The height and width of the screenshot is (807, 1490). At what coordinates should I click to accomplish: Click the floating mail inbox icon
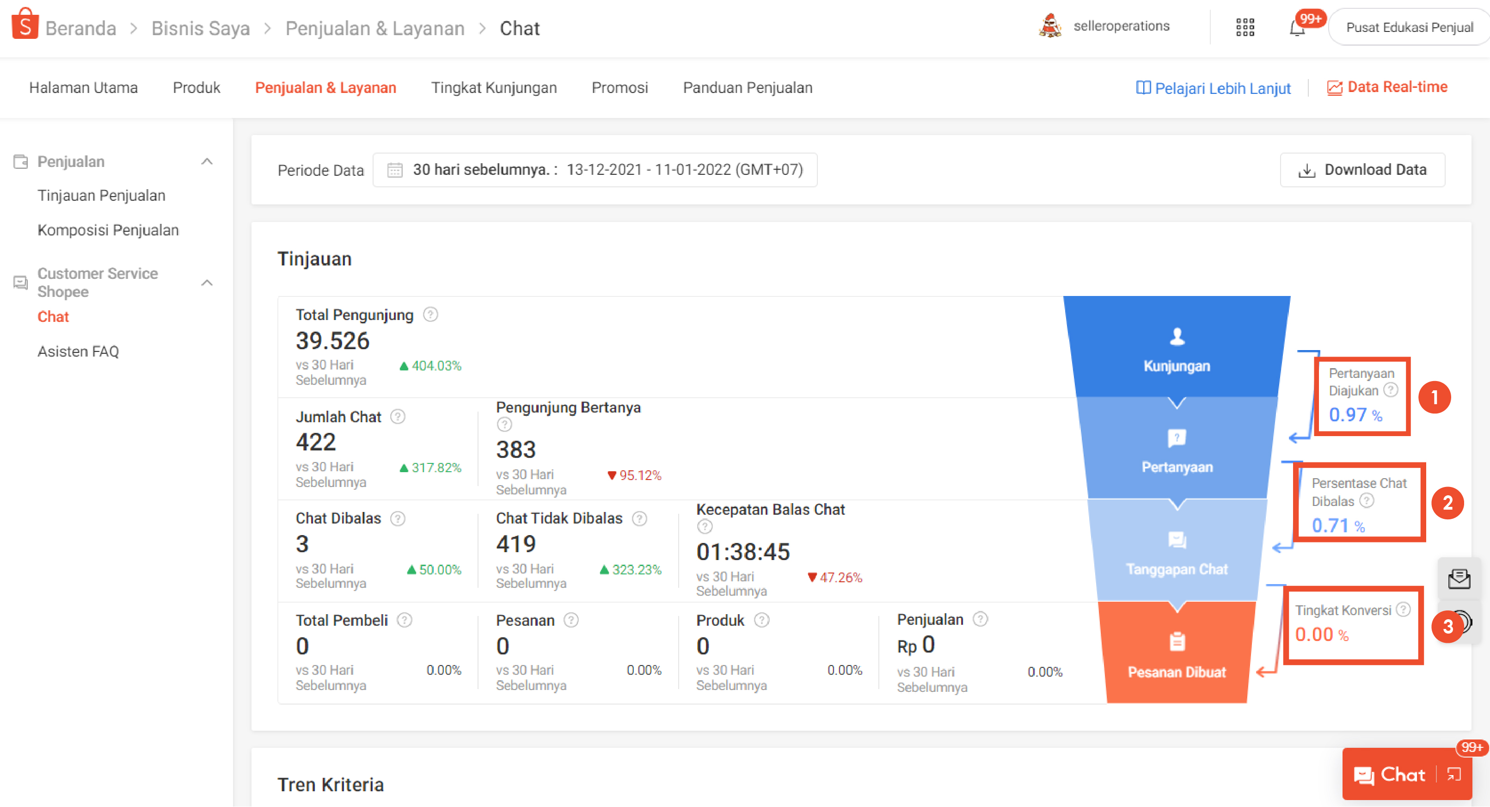click(x=1459, y=579)
